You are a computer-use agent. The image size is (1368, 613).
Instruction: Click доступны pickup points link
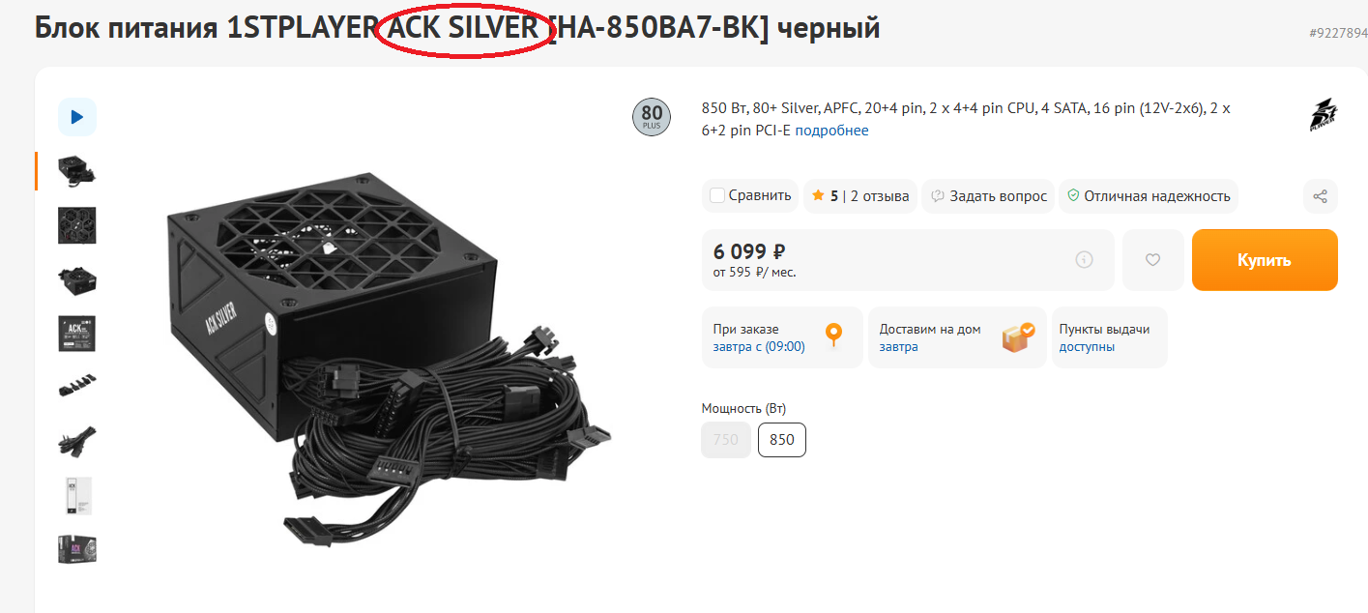(1087, 346)
